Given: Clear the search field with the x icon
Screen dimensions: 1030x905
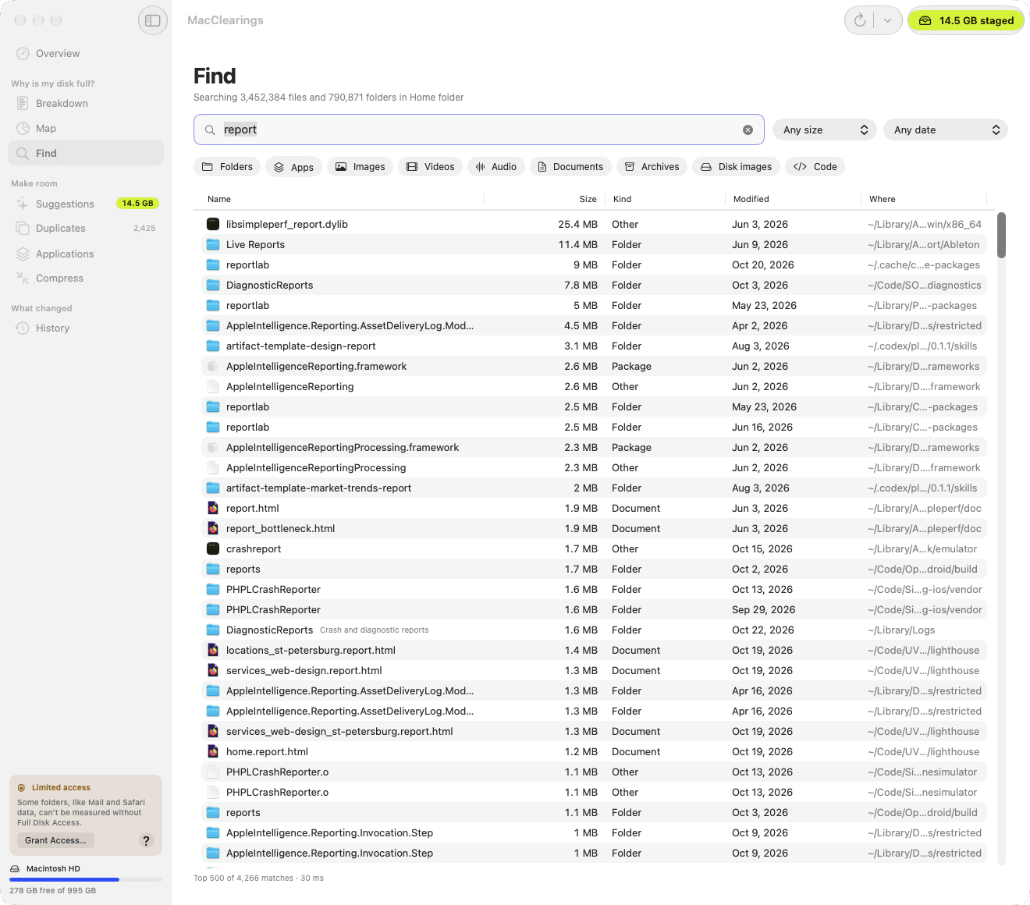Looking at the screenshot, I should coord(748,130).
